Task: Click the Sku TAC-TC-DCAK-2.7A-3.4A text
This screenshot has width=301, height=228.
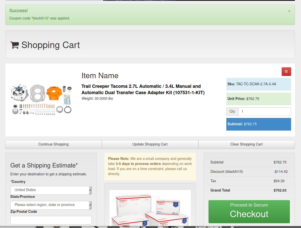Action: click(252, 84)
